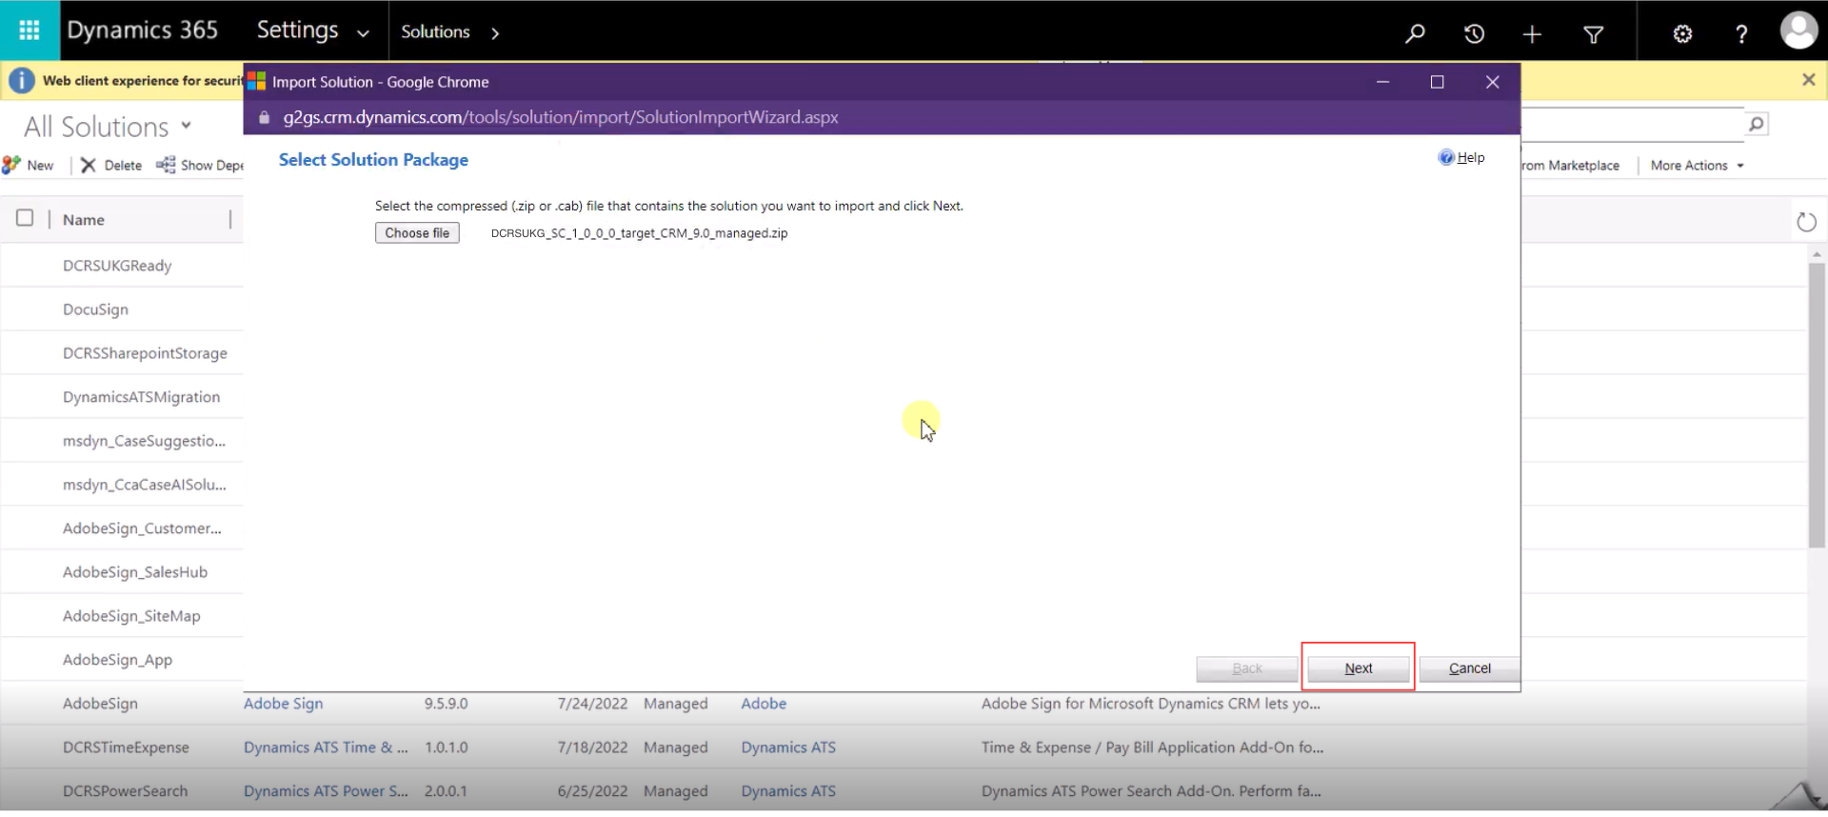Open Dynamics ATS Power S... link
1828x817 pixels.
pos(326,791)
